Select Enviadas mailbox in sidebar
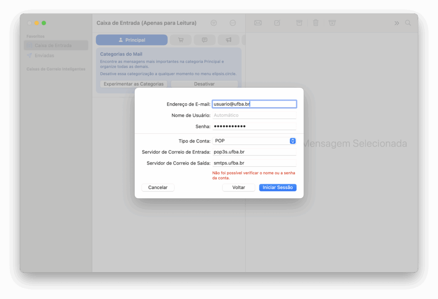 pyautogui.click(x=44, y=56)
